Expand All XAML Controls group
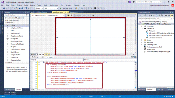The width and height of the screenshot is (175, 98). click(x=5, y=20)
